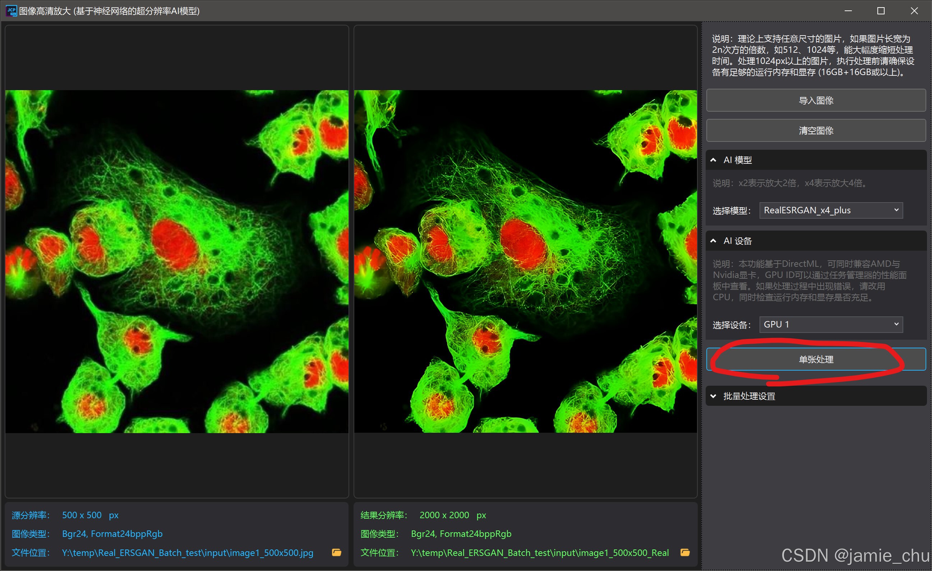
Task: Click the upscaled result image preview
Action: [525, 261]
